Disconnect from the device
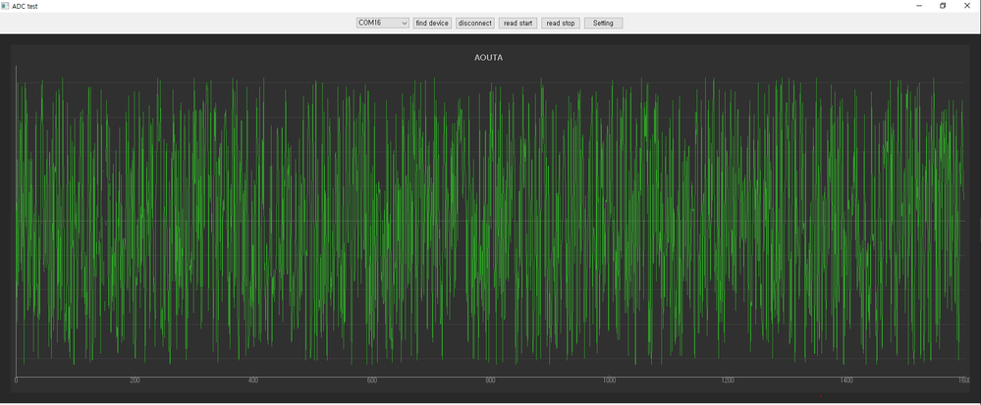Image resolution: width=981 pixels, height=405 pixels. [475, 24]
